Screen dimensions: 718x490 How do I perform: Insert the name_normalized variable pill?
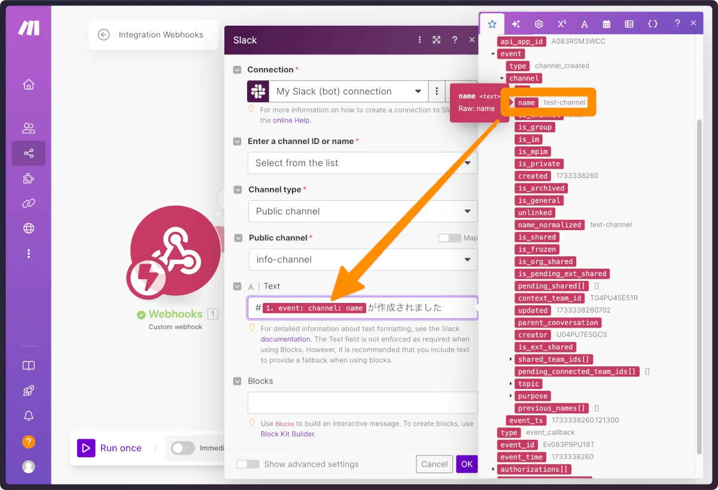(549, 225)
